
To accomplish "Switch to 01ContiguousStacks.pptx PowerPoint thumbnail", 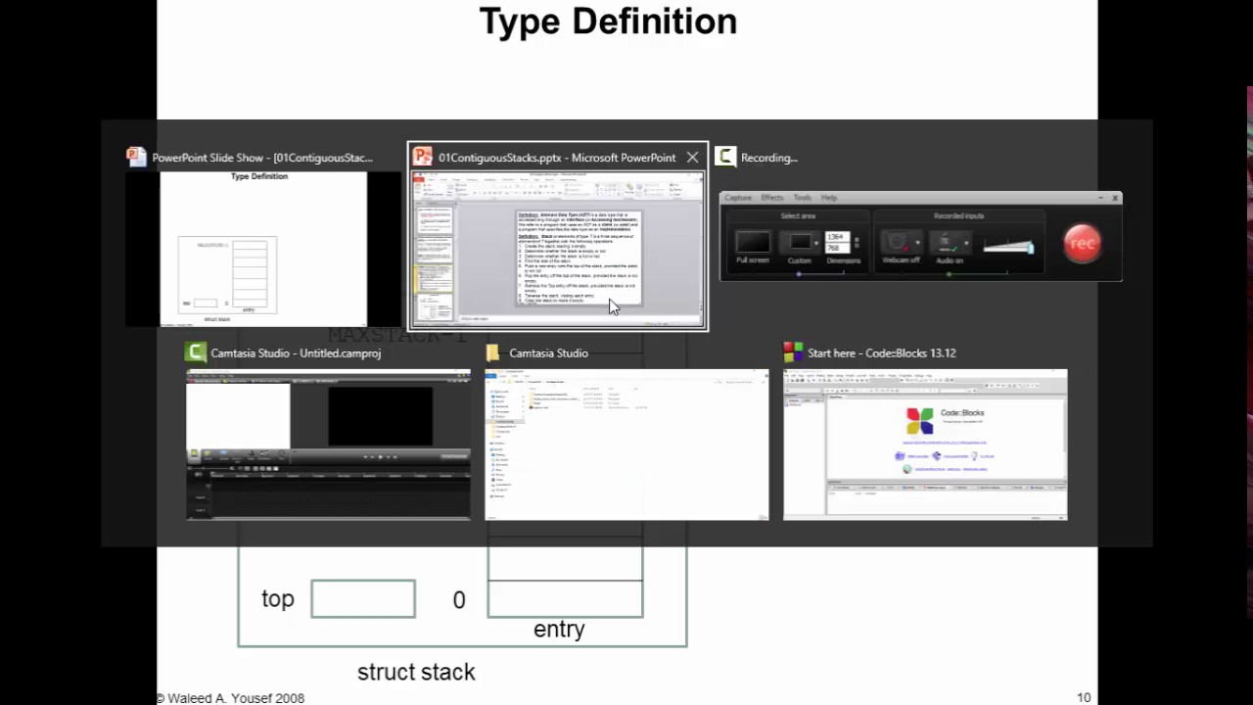I will [558, 249].
